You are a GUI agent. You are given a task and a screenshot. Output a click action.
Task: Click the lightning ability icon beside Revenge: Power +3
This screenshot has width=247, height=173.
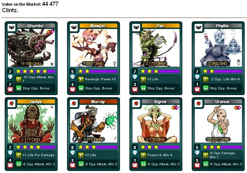coord(81,79)
